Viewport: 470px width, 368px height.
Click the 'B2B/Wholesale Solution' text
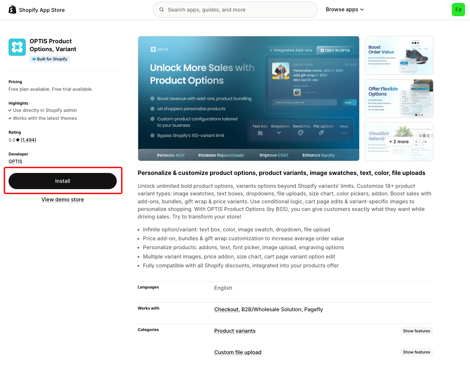(271, 309)
